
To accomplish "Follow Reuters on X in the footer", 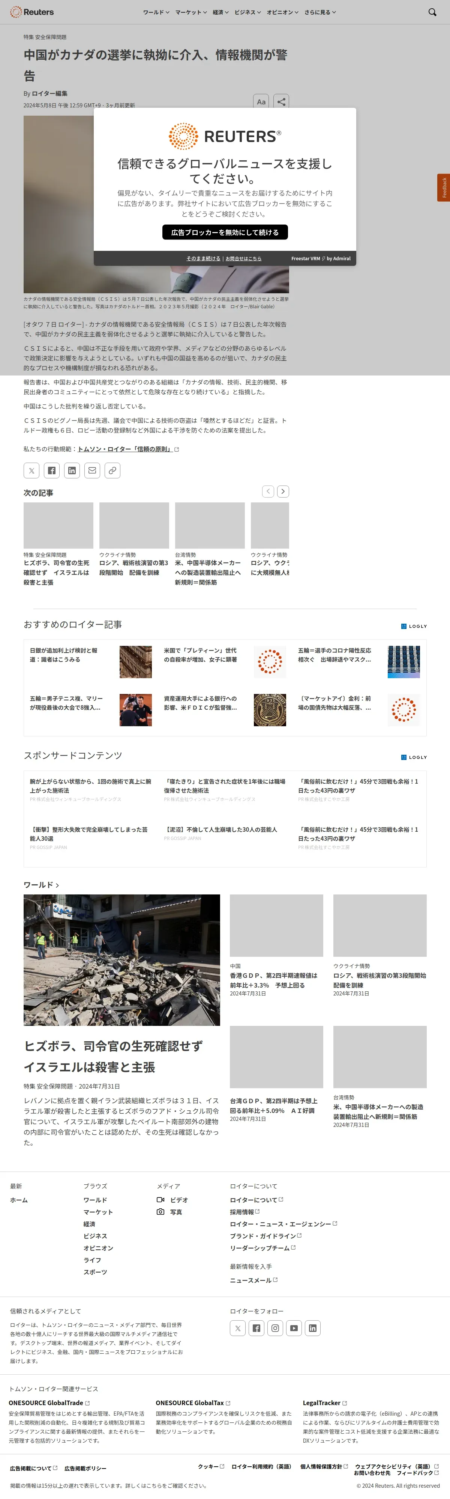I will (x=238, y=1328).
